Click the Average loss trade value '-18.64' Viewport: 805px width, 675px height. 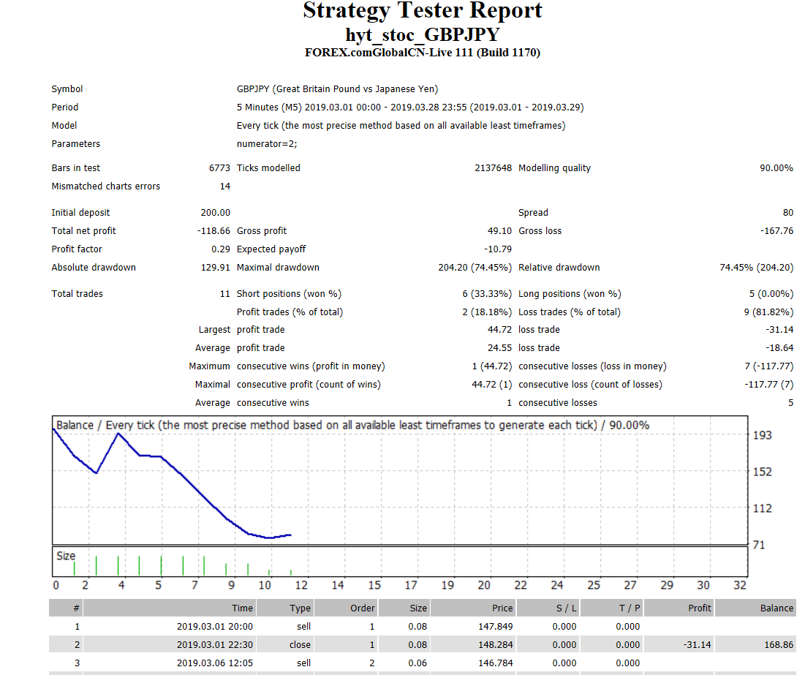point(779,348)
